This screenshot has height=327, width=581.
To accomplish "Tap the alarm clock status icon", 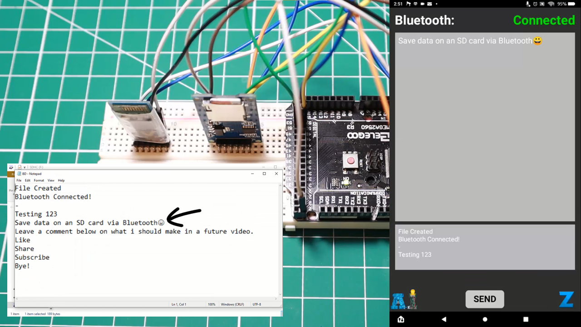I will 535,4.
